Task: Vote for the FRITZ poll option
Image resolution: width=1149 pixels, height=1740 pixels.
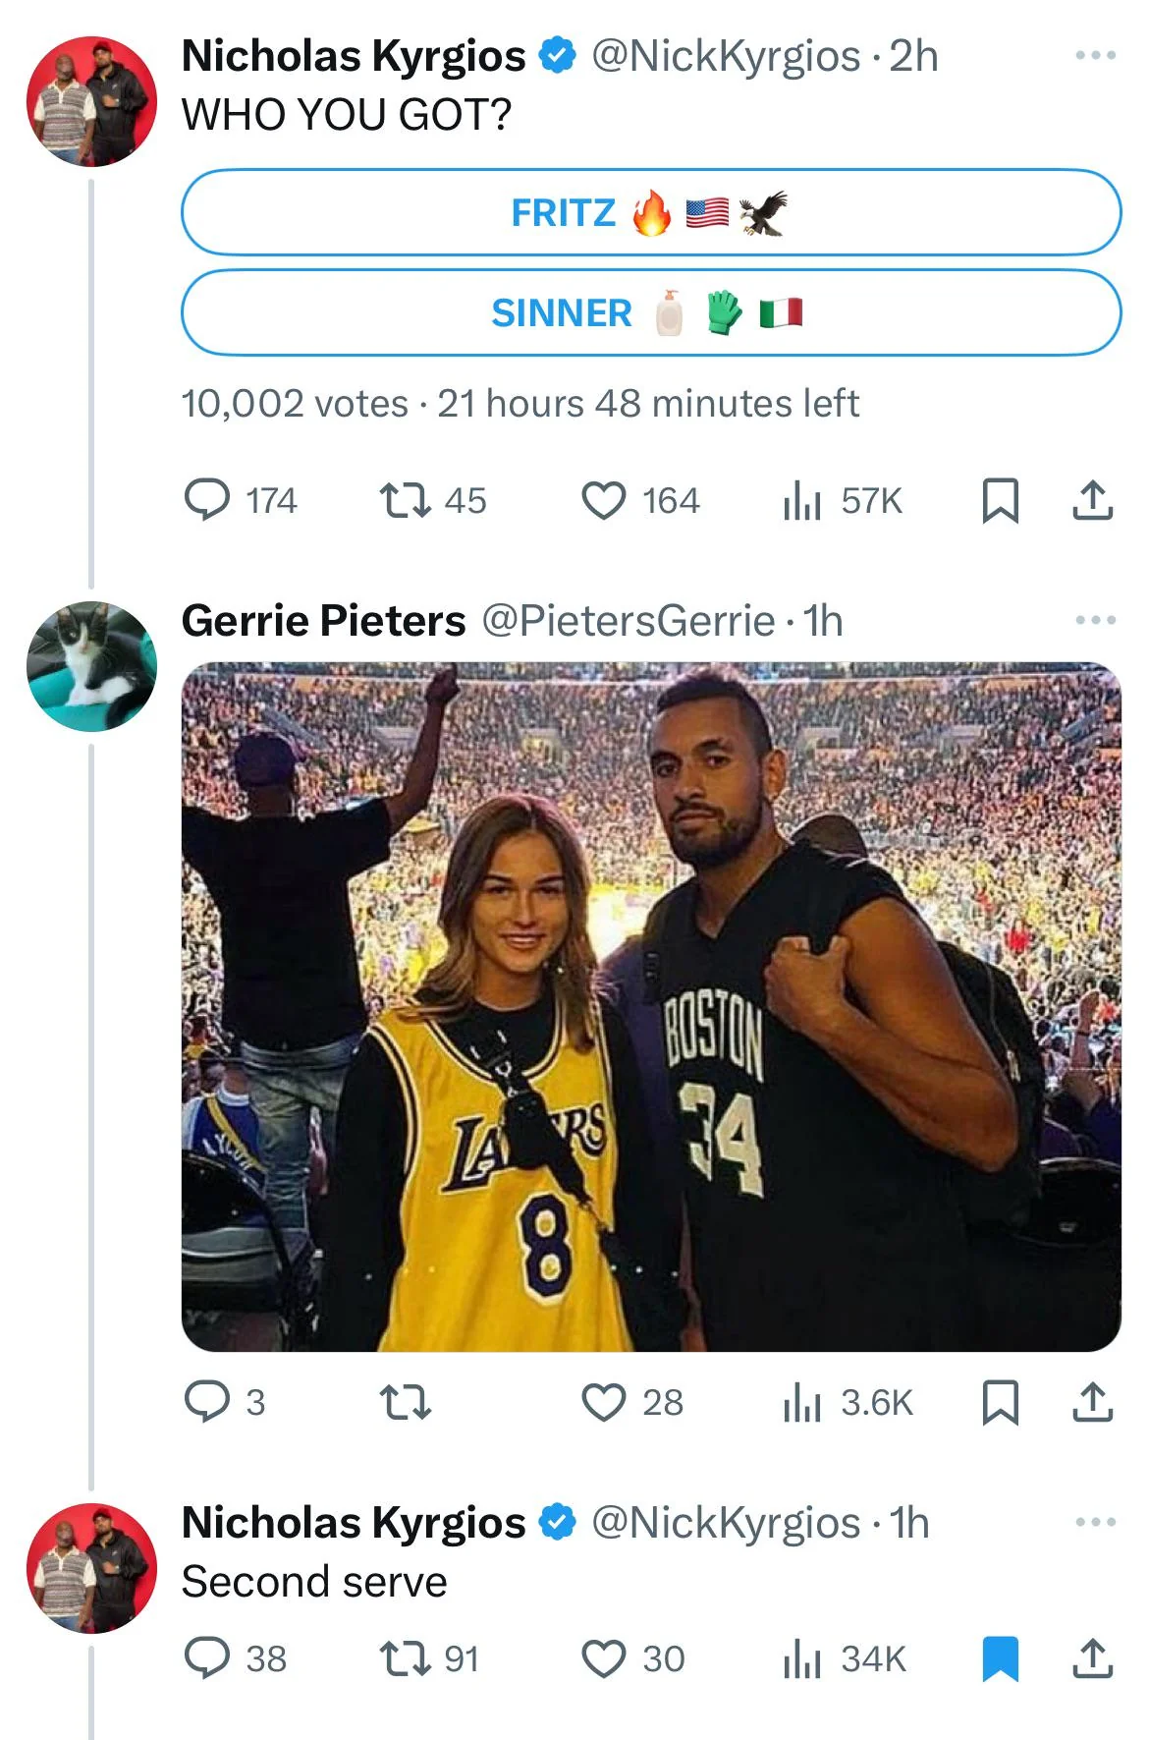Action: (x=651, y=212)
